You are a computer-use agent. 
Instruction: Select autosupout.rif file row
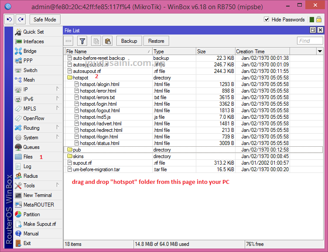point(193,71)
